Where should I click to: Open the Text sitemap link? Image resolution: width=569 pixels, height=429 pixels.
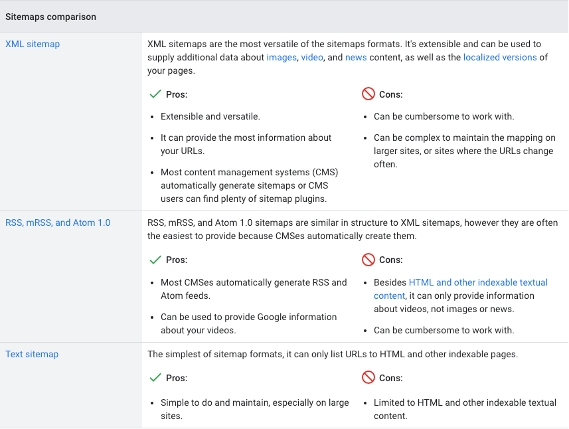(32, 354)
